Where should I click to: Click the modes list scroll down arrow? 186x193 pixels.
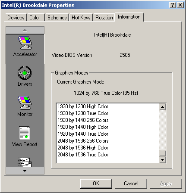coord(163,159)
